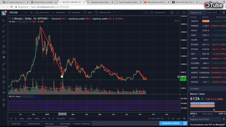Click the green 6126.6 price label
The height and width of the screenshot is (127, 226).
(x=183, y=80)
